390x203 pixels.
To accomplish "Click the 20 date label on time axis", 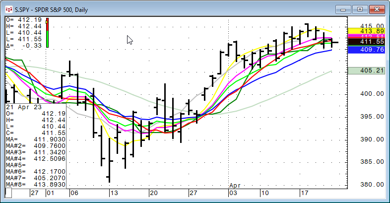I will [x=153, y=193].
